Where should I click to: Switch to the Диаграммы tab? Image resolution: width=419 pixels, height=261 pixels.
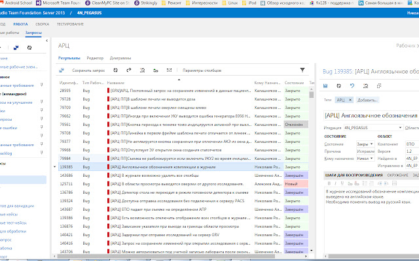120,58
